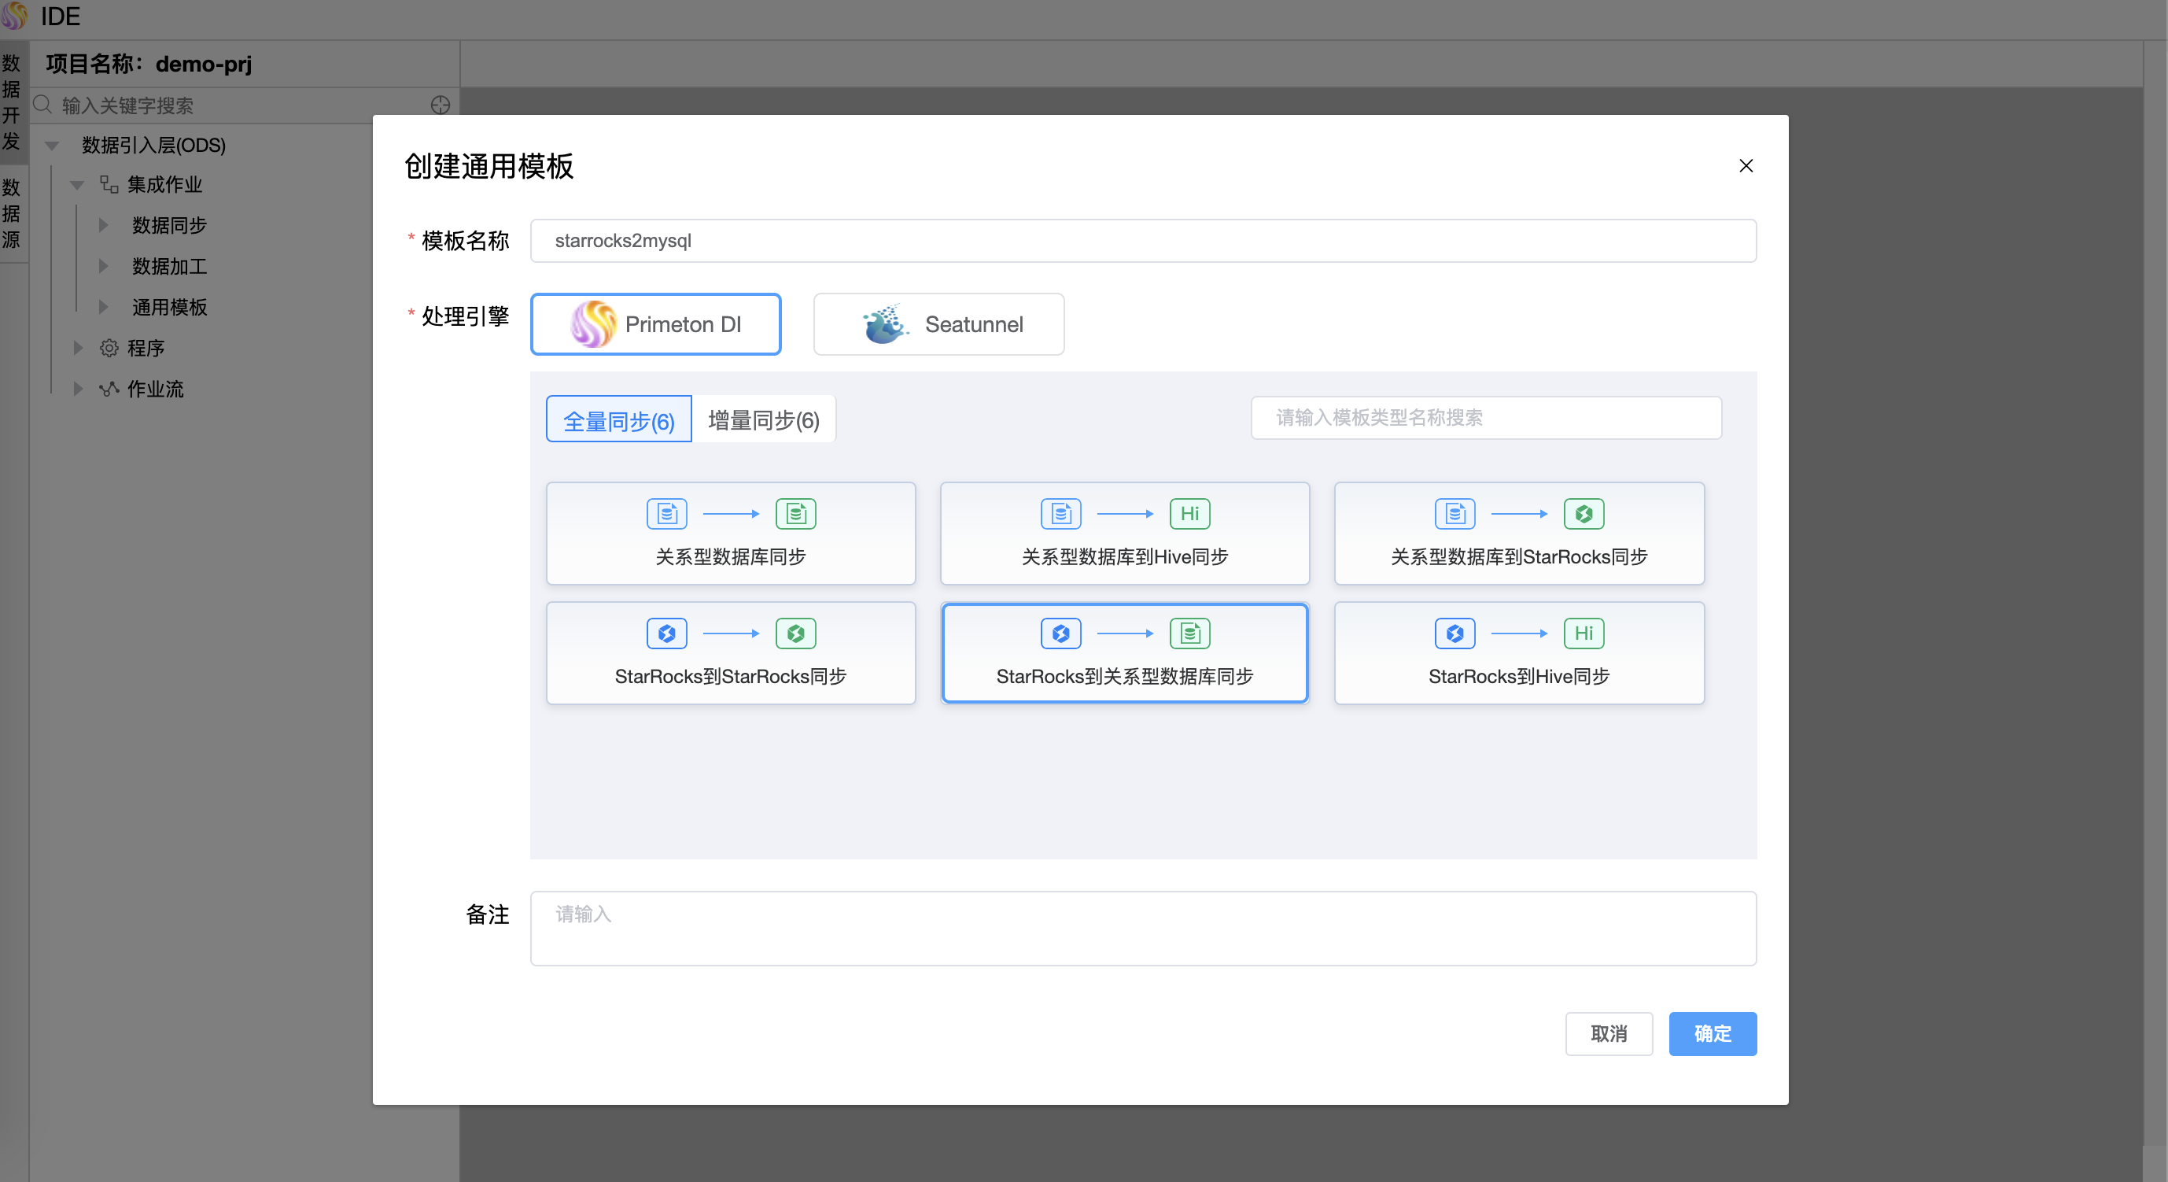This screenshot has height=1182, width=2168.
Task: Switch to the 全量同步(6) tab
Action: click(618, 419)
